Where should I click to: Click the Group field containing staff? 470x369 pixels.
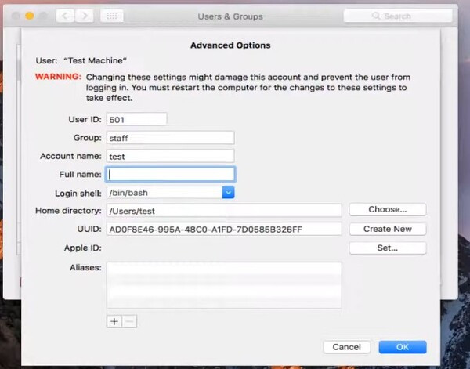[170, 138]
